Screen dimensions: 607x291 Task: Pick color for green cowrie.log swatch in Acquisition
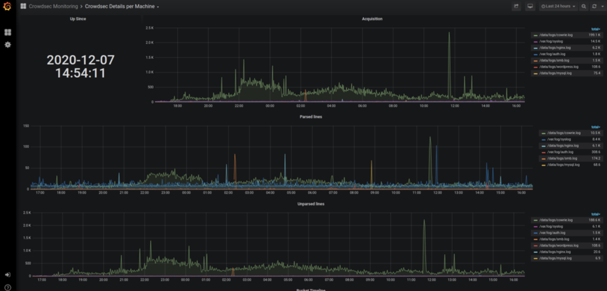point(536,35)
